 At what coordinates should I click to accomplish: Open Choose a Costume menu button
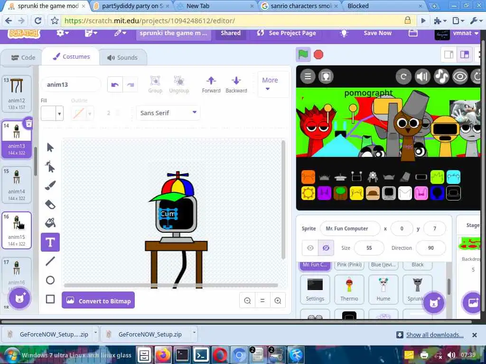(19, 299)
